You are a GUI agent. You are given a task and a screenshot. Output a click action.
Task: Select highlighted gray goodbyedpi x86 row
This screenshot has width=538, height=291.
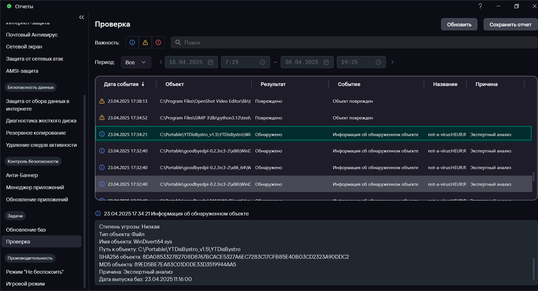coord(314,184)
